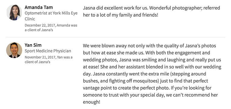Click the Optometrist at York Mills Eye headline
Image resolution: width=231 pixels, height=109 pixels.
click(51, 13)
